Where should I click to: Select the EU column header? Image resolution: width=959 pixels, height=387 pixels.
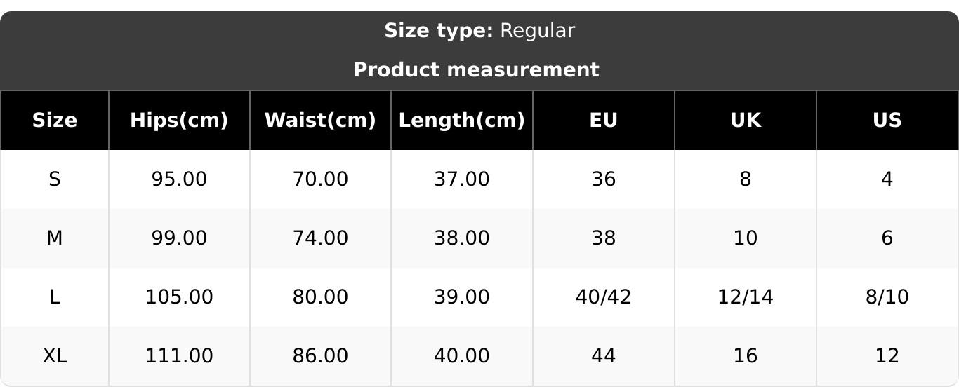point(603,121)
